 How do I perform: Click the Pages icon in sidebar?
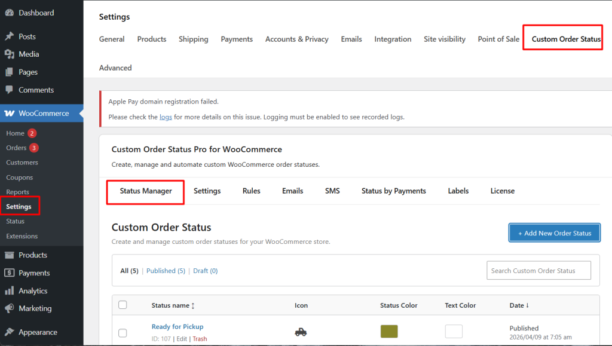(10, 72)
